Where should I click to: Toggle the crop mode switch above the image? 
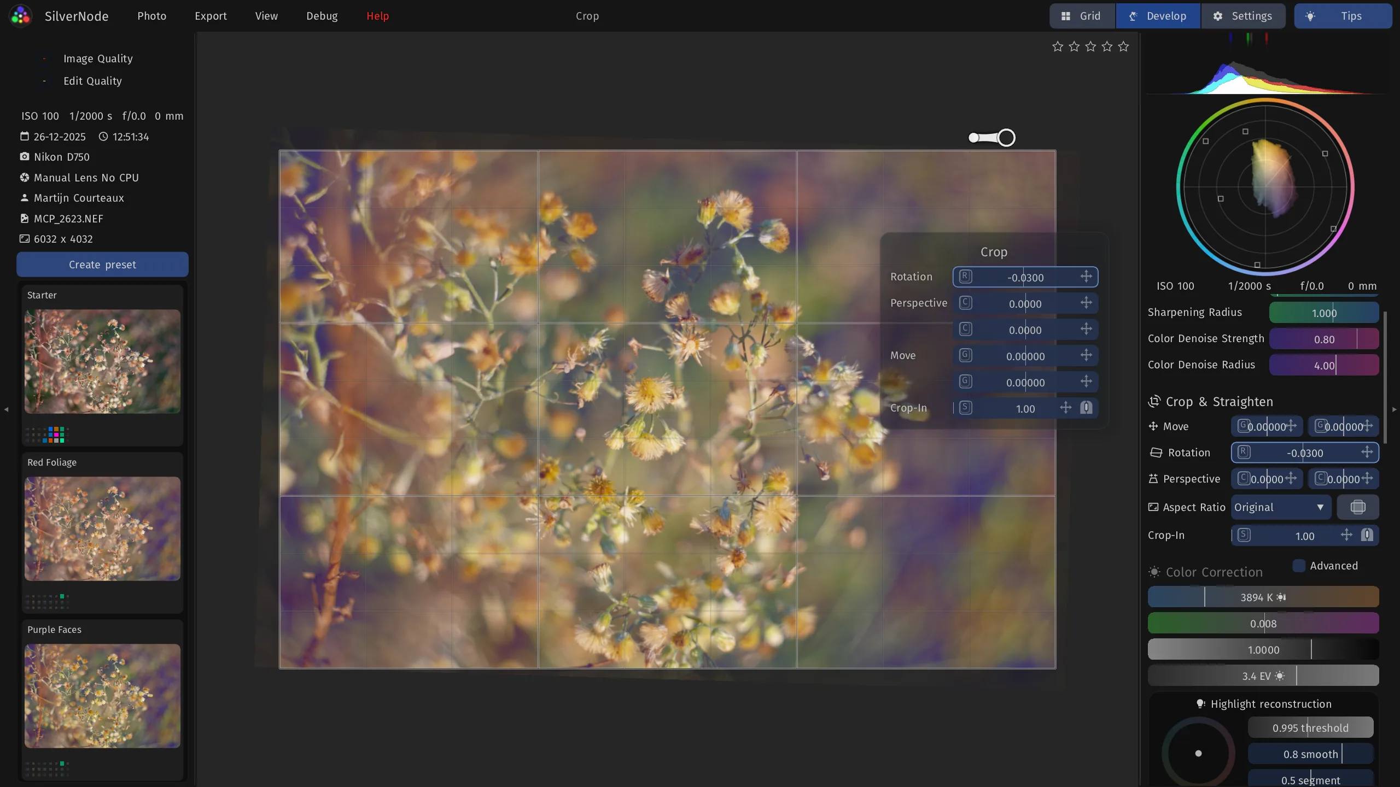tap(991, 138)
